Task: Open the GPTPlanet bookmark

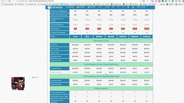Action: [20, 4]
